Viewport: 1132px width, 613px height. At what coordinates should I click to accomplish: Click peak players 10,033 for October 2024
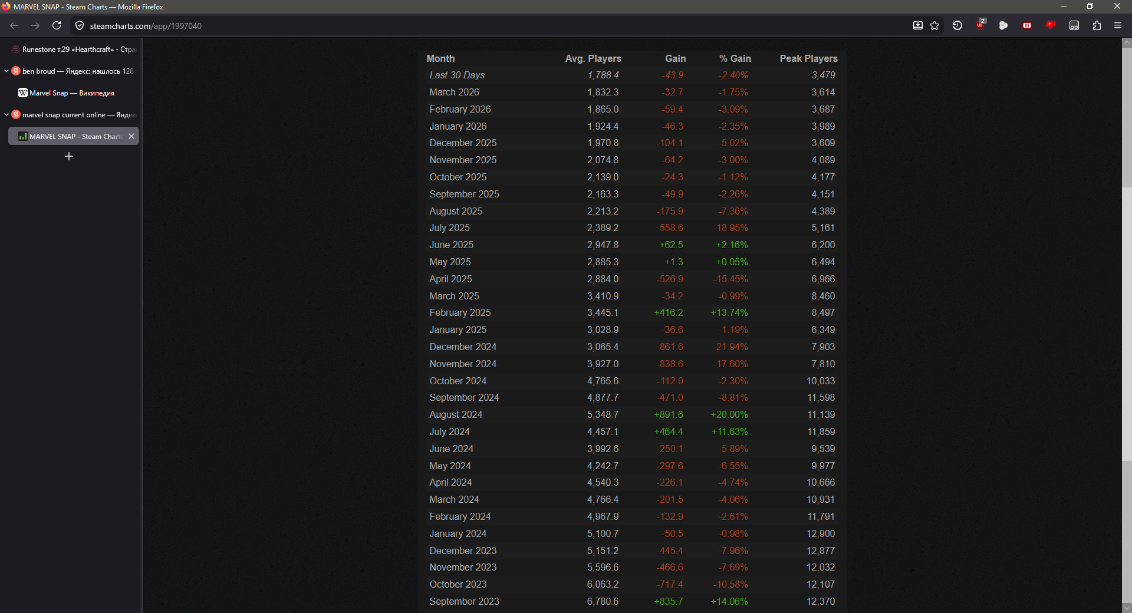coord(821,381)
